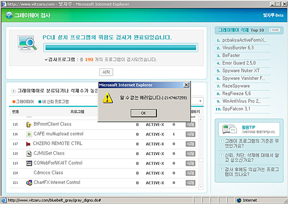Click the checkmark icon beside 그레이웨어 검사

[x=9, y=15]
